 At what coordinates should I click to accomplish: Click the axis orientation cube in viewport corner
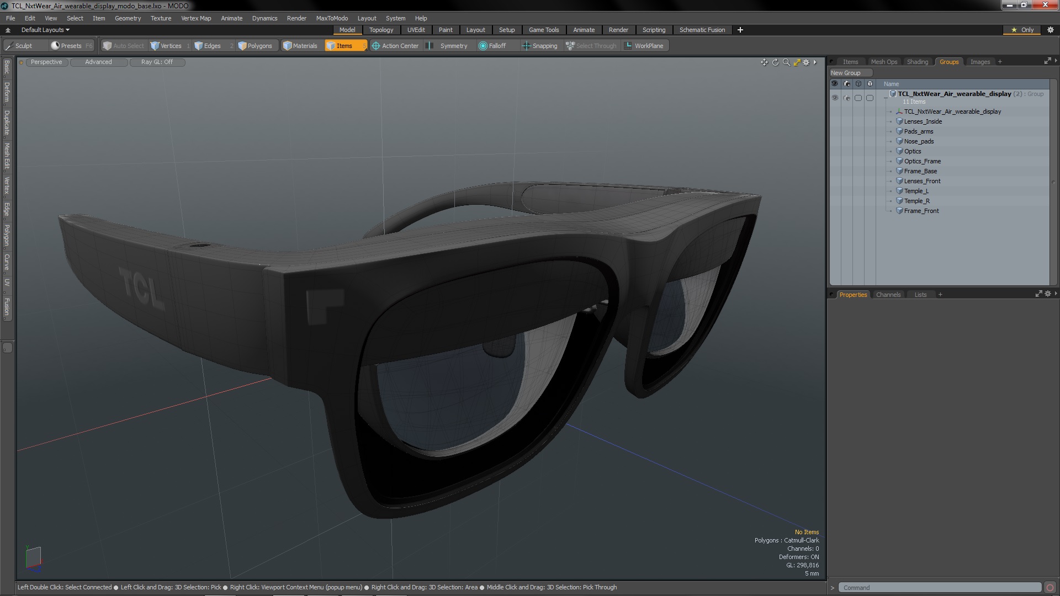[33, 557]
